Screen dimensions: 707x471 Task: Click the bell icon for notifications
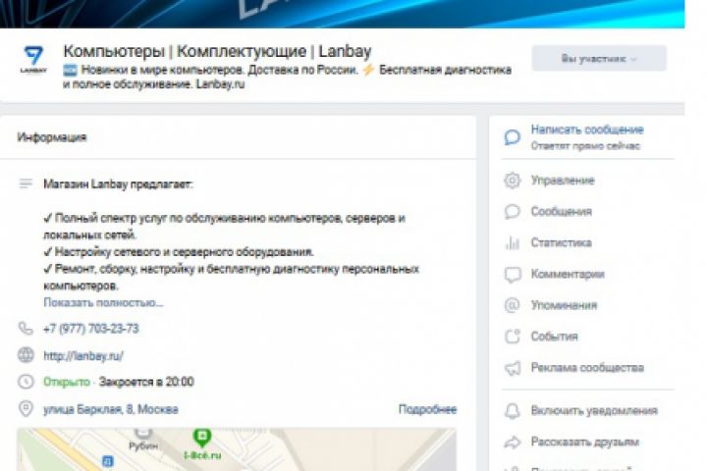(513, 410)
